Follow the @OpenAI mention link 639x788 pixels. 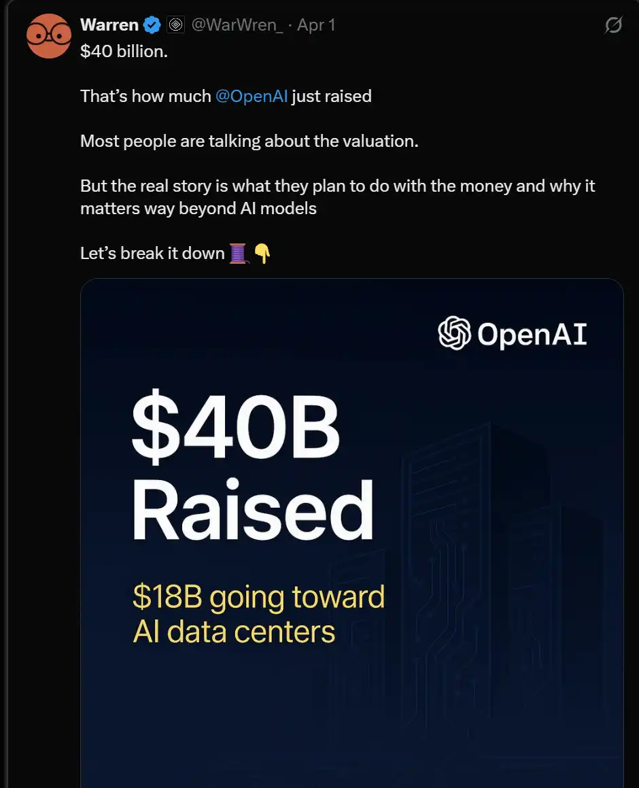tap(252, 96)
